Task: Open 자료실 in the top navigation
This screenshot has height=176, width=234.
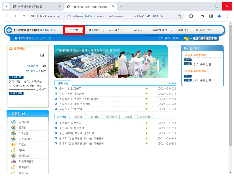Action: click(138, 30)
